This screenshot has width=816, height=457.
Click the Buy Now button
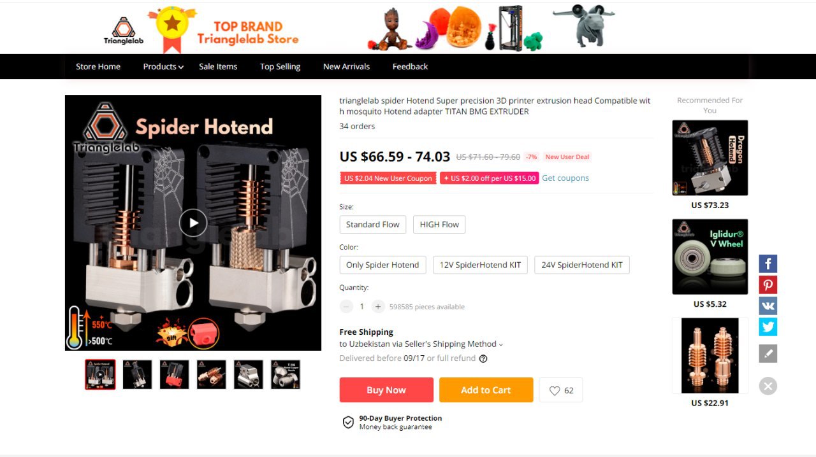386,390
